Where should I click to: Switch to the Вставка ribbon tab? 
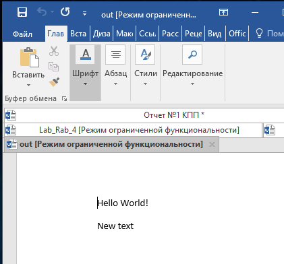pos(78,34)
